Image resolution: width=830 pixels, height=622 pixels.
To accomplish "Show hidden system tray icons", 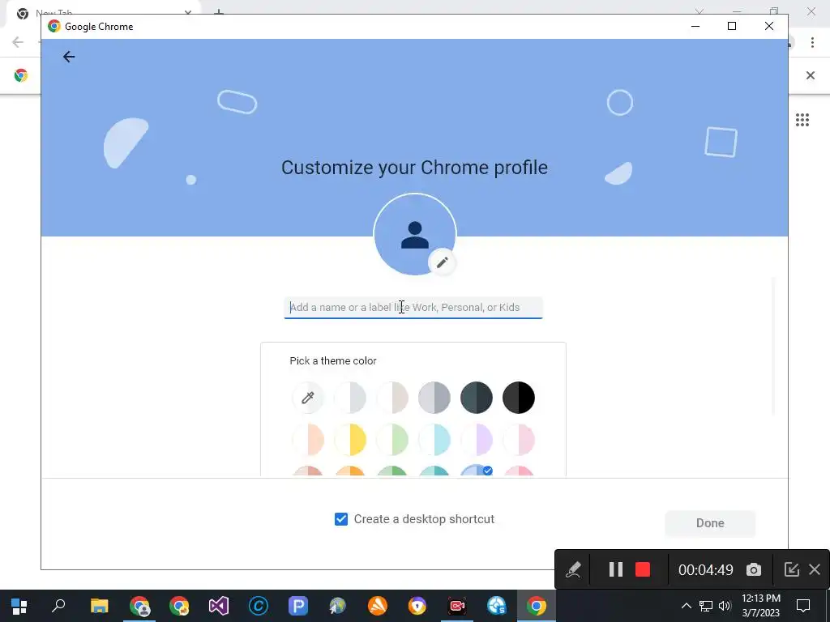I will [x=686, y=606].
